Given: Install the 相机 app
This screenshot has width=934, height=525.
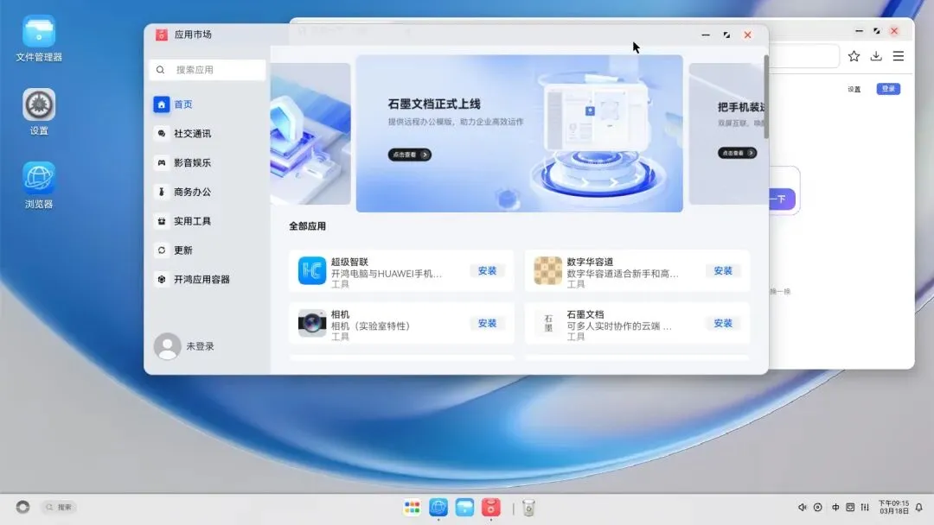Looking at the screenshot, I should tap(487, 323).
